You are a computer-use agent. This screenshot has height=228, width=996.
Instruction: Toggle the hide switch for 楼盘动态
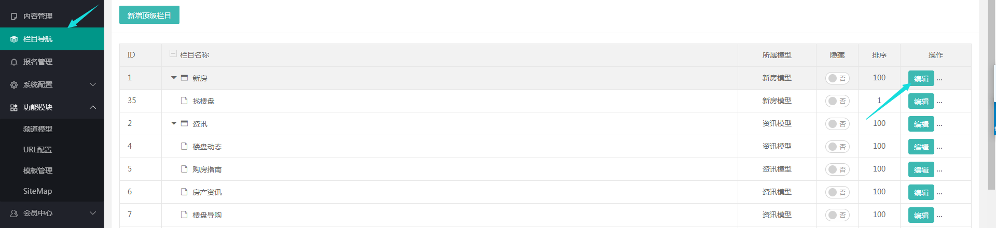pos(837,147)
